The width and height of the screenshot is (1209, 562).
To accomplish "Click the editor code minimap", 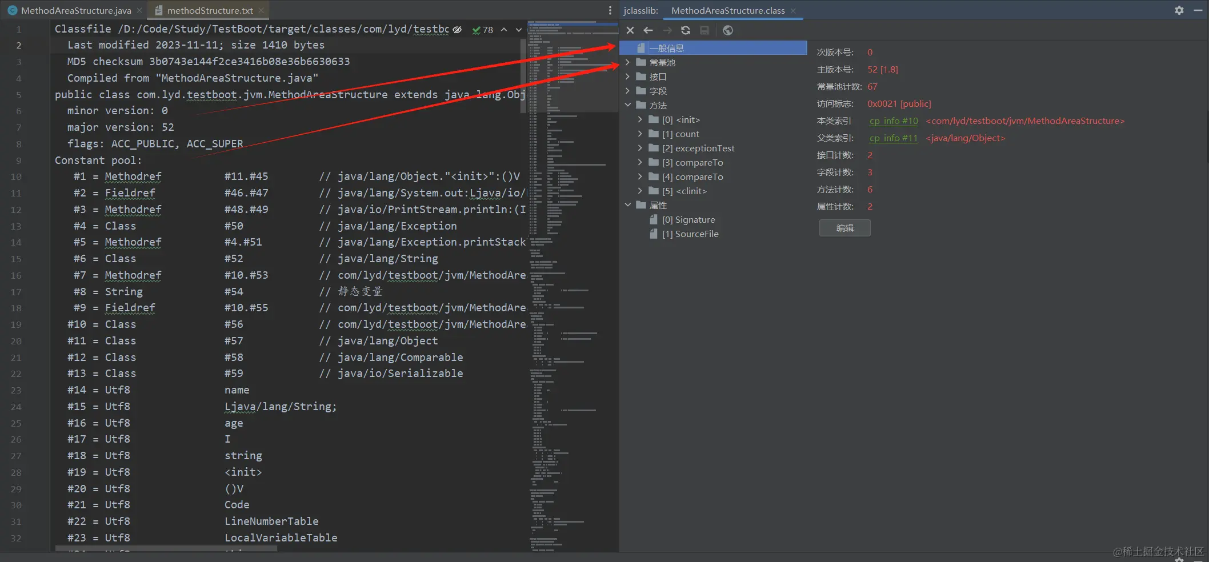I will point(573,286).
